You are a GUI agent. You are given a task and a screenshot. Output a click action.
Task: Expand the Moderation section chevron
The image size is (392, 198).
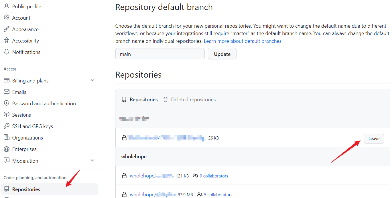pyautogui.click(x=92, y=161)
